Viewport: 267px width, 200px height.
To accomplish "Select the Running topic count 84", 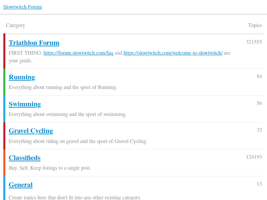I will coord(259,76).
